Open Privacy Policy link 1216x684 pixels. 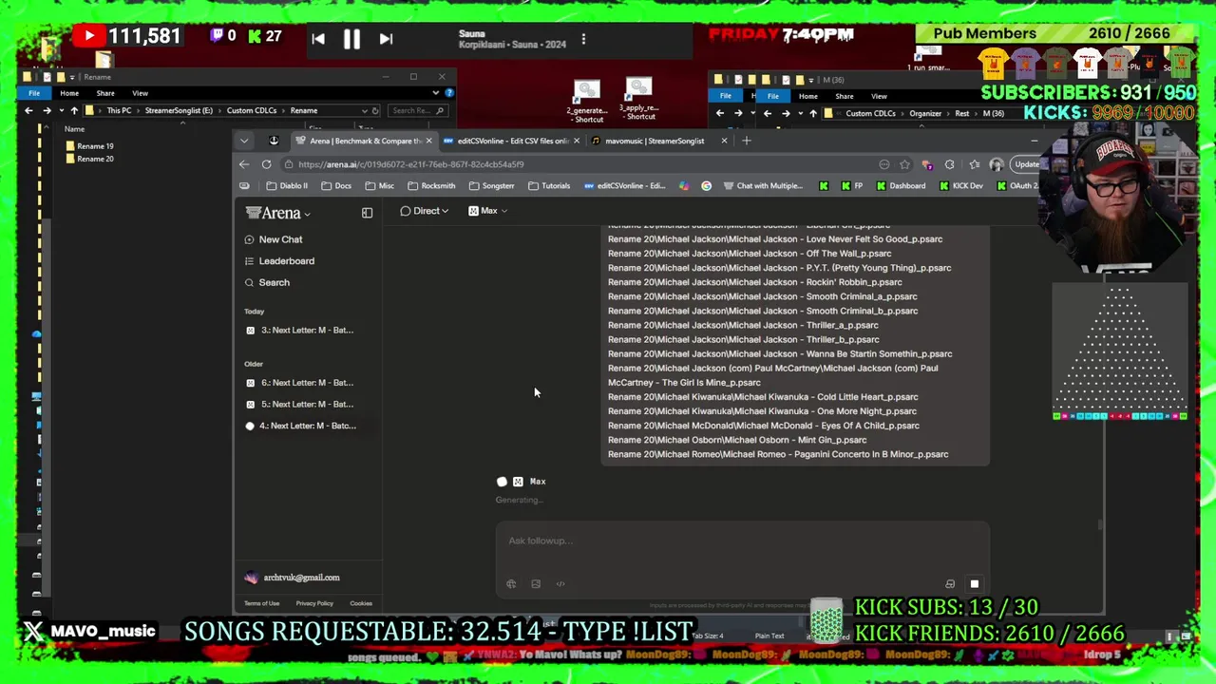[314, 603]
